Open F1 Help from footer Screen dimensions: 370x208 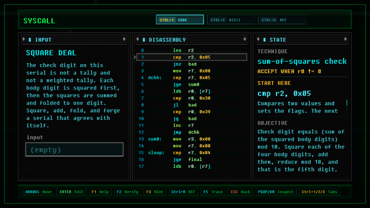tap(100, 192)
